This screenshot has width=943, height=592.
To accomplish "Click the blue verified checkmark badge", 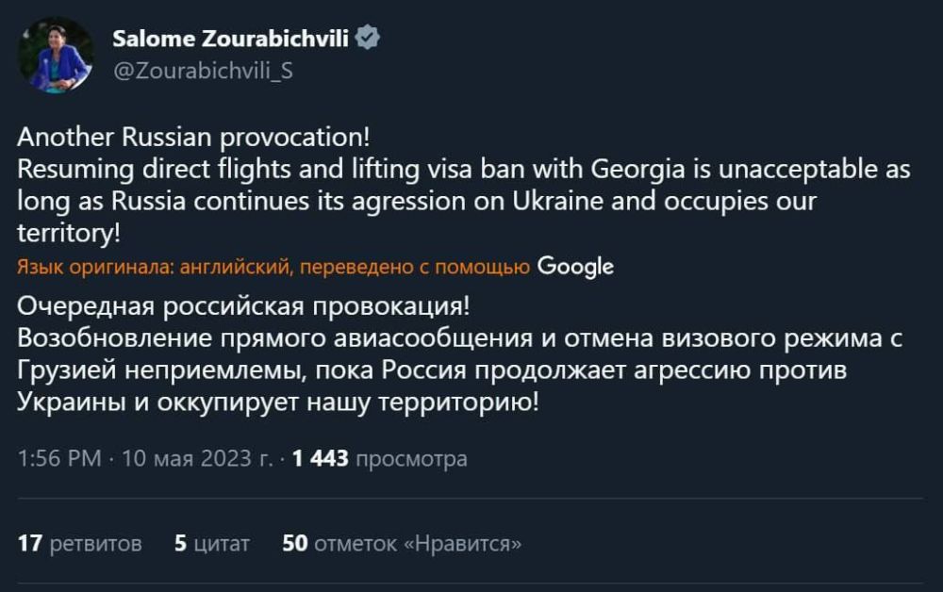I will tap(368, 35).
